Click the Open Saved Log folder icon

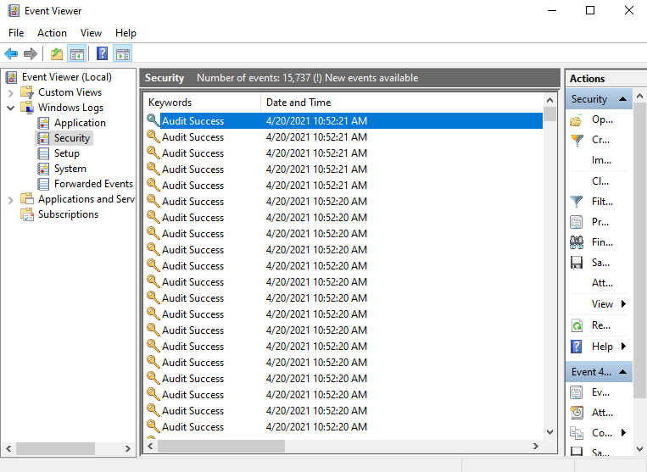coord(576,120)
